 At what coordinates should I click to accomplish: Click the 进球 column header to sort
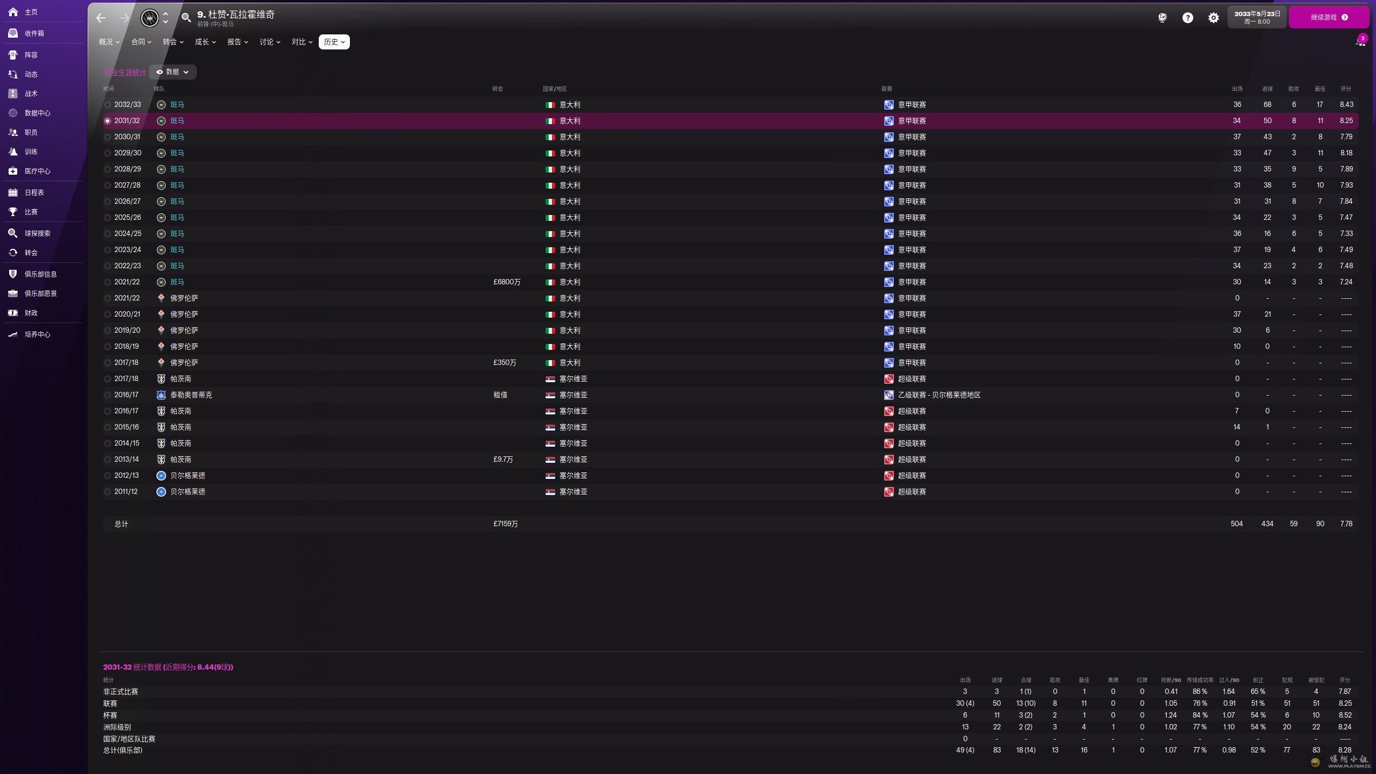tap(1267, 89)
